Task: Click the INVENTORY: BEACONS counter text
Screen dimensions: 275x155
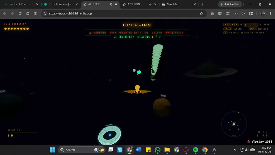Action: click(x=137, y=37)
